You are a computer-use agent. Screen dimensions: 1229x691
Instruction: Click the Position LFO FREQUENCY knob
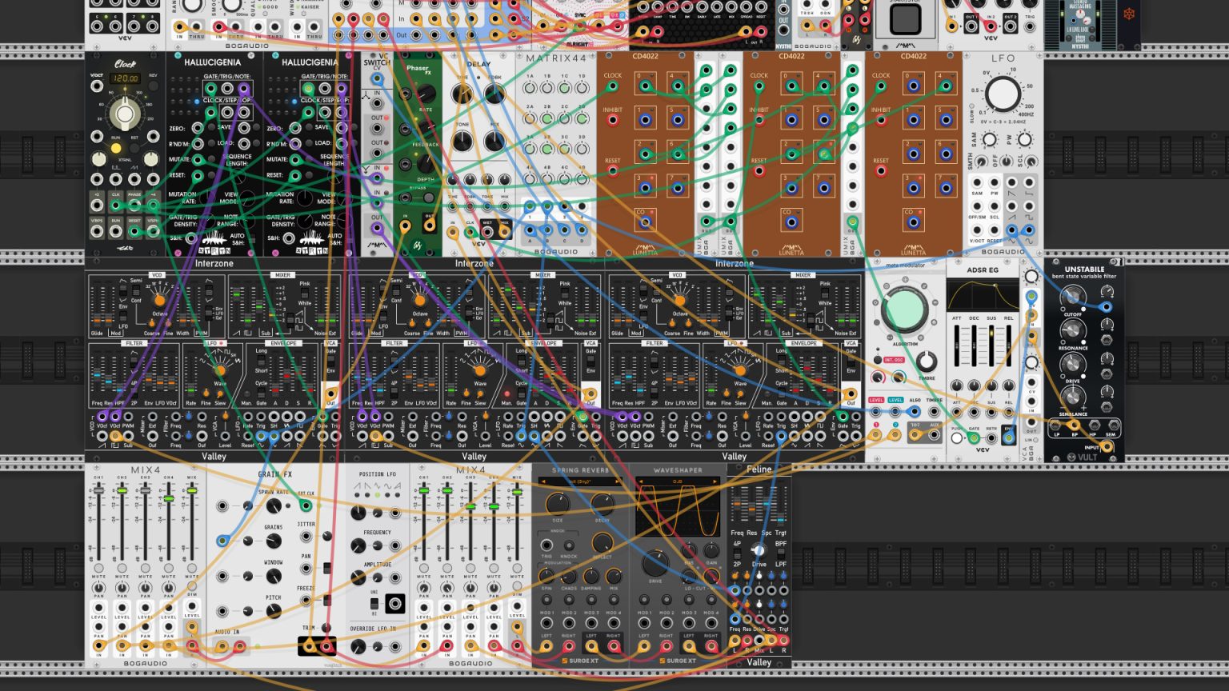click(x=358, y=546)
